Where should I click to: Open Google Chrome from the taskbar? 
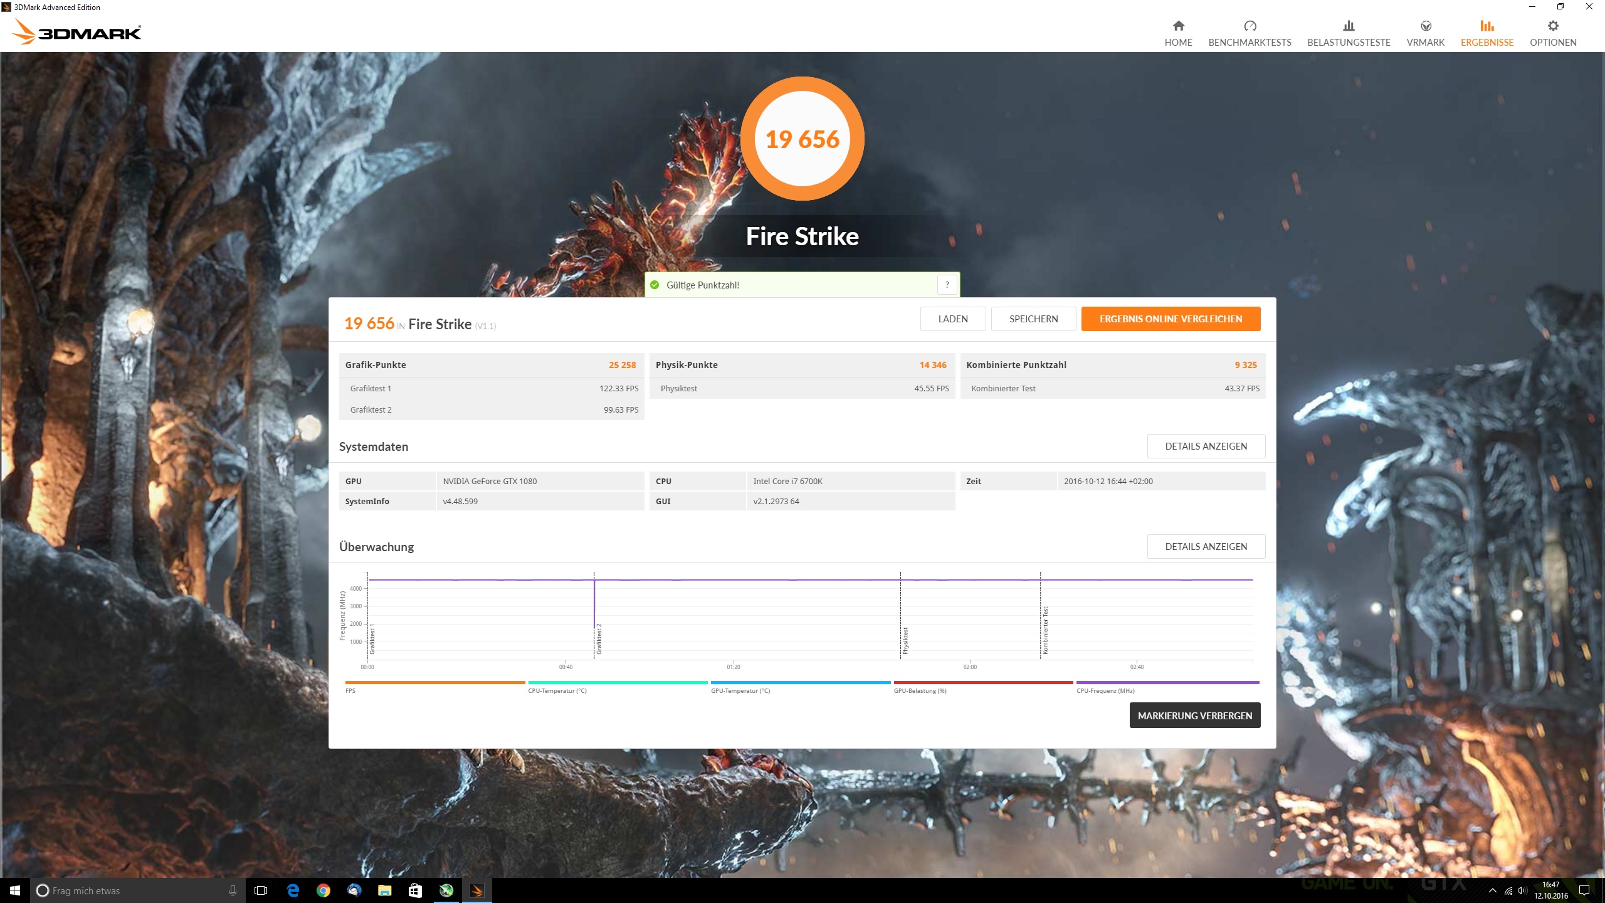323,890
